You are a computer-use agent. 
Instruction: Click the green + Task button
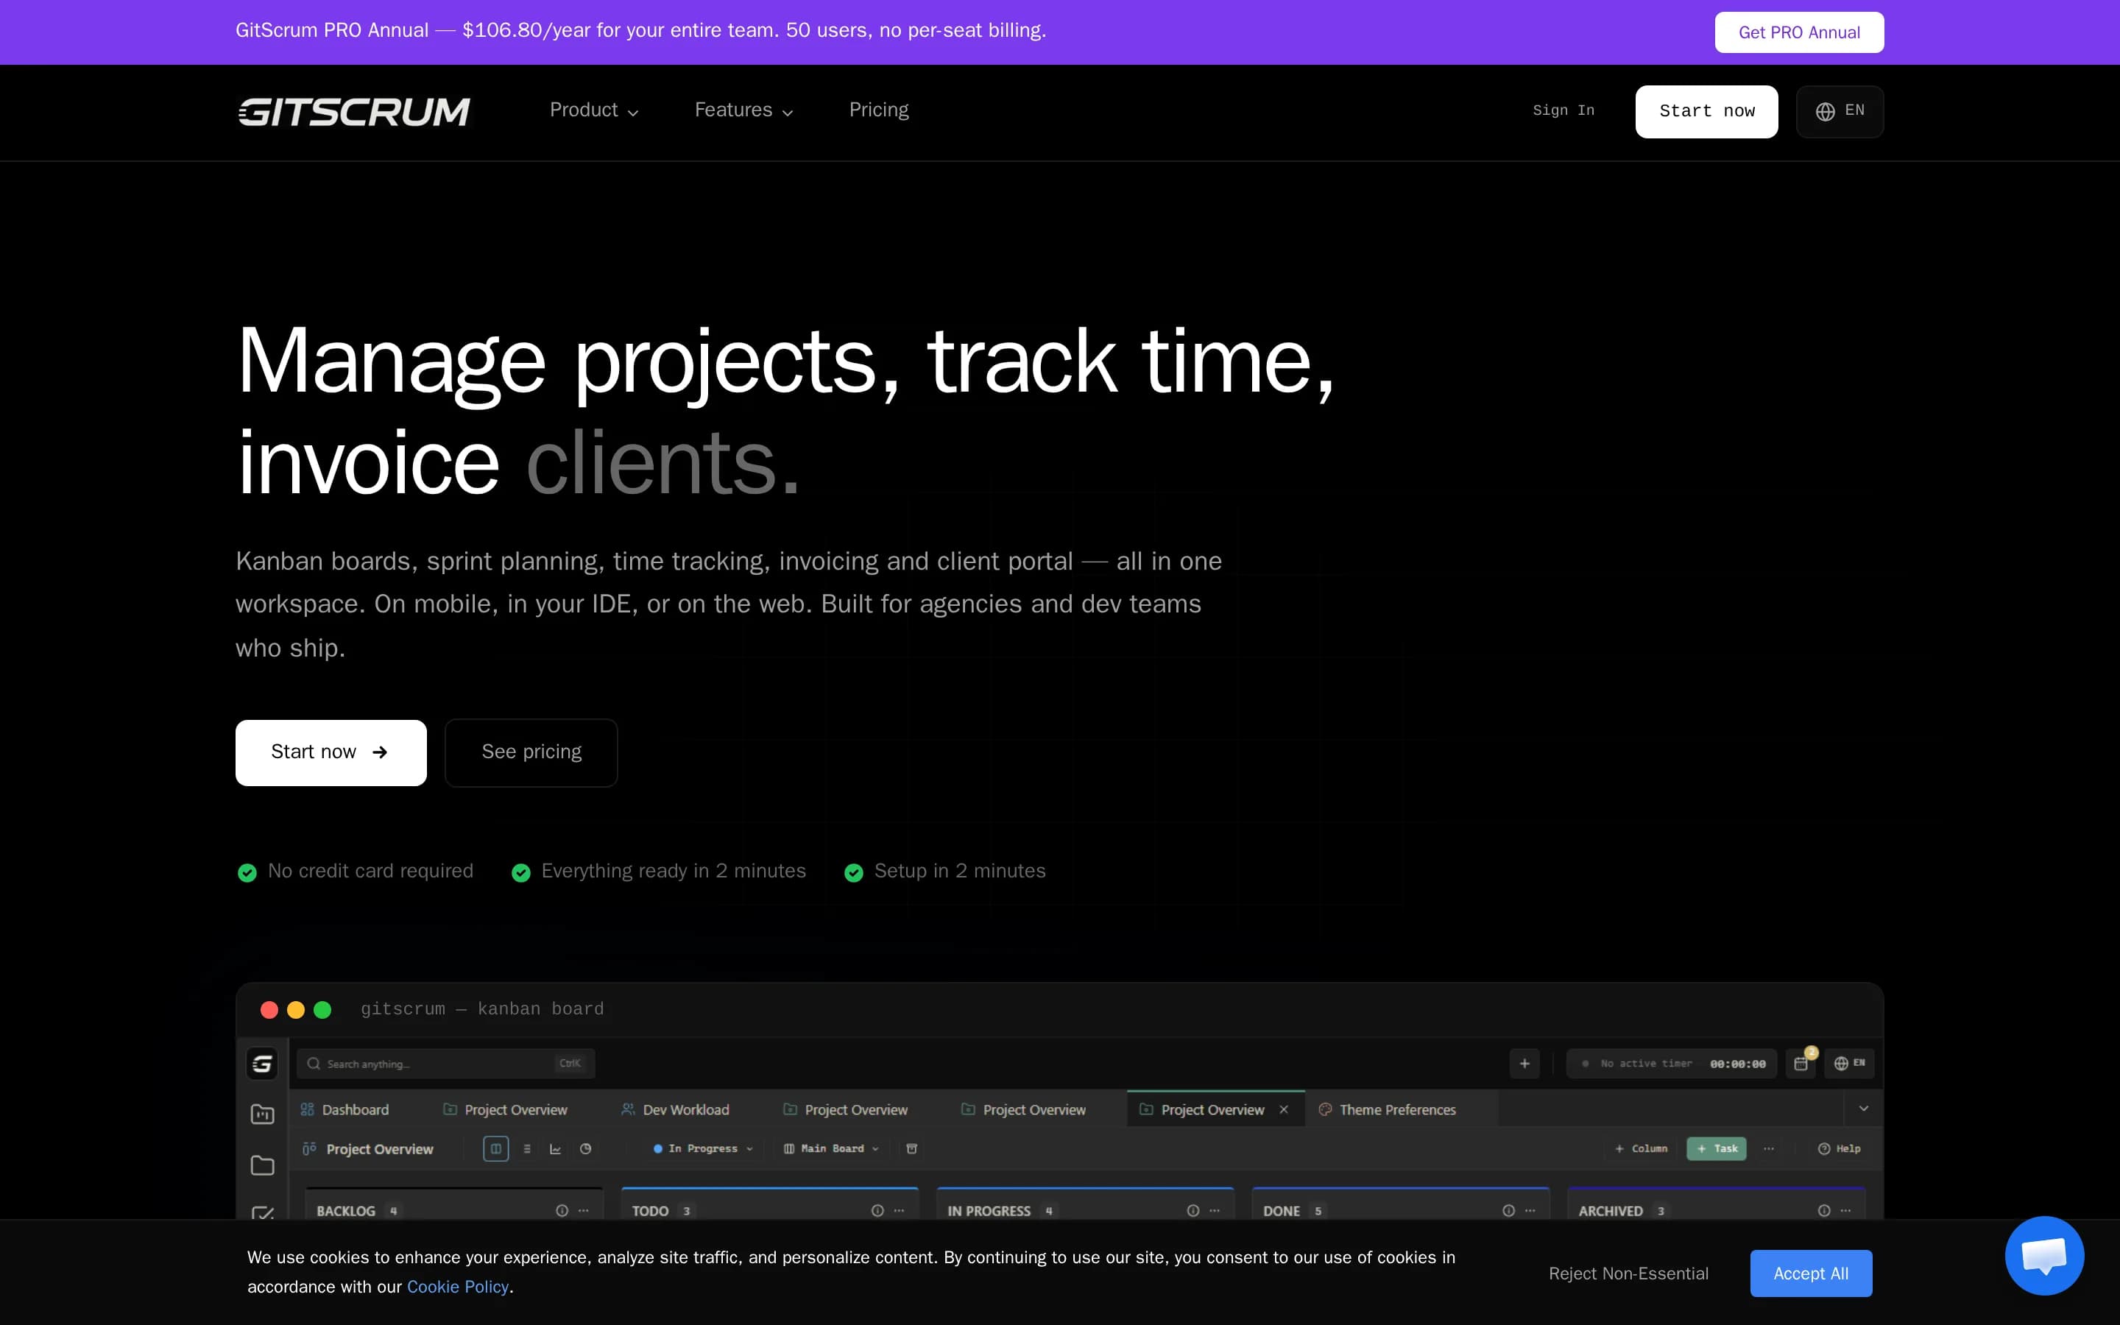tap(1716, 1148)
